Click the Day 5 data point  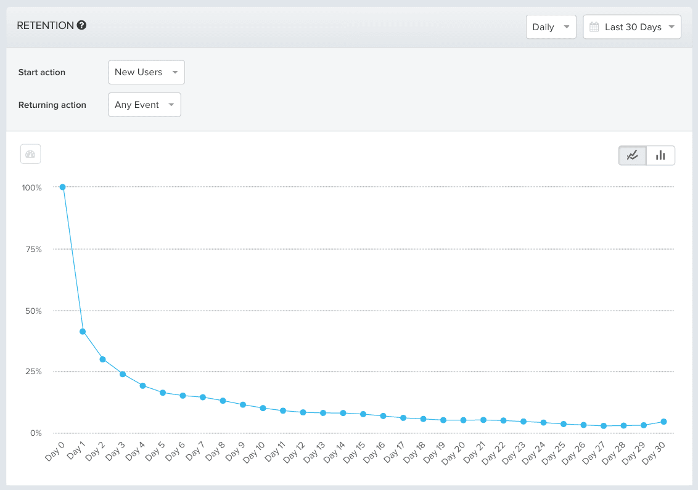click(163, 393)
